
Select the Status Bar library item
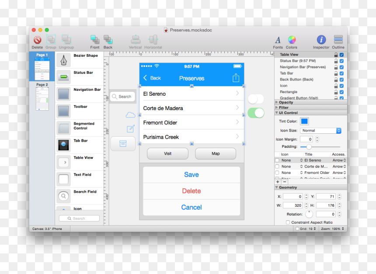click(x=80, y=77)
